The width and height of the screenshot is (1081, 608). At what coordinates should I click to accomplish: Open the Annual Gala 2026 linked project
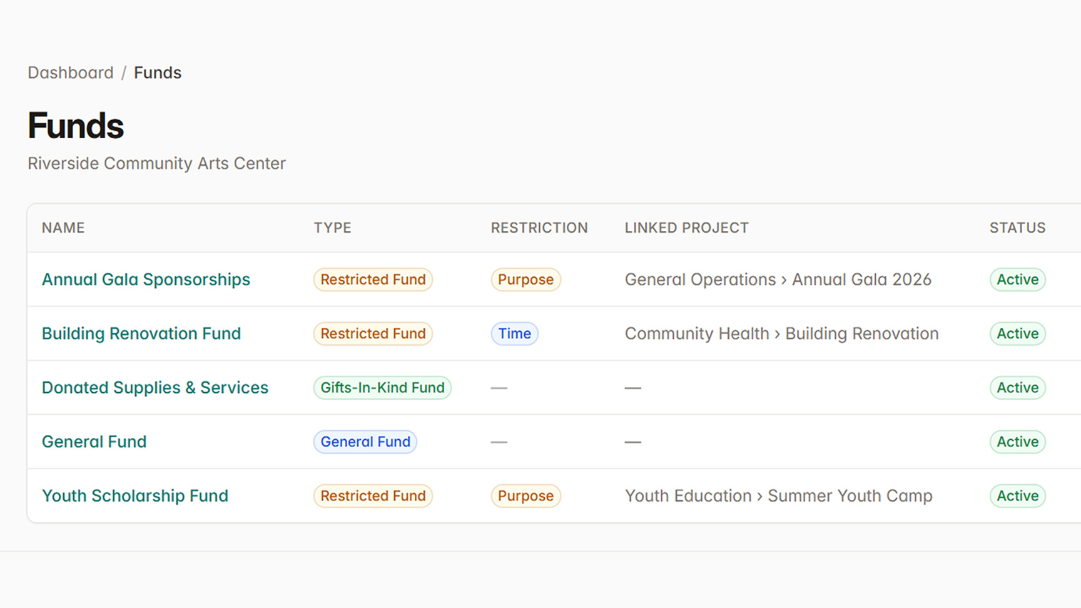862,280
